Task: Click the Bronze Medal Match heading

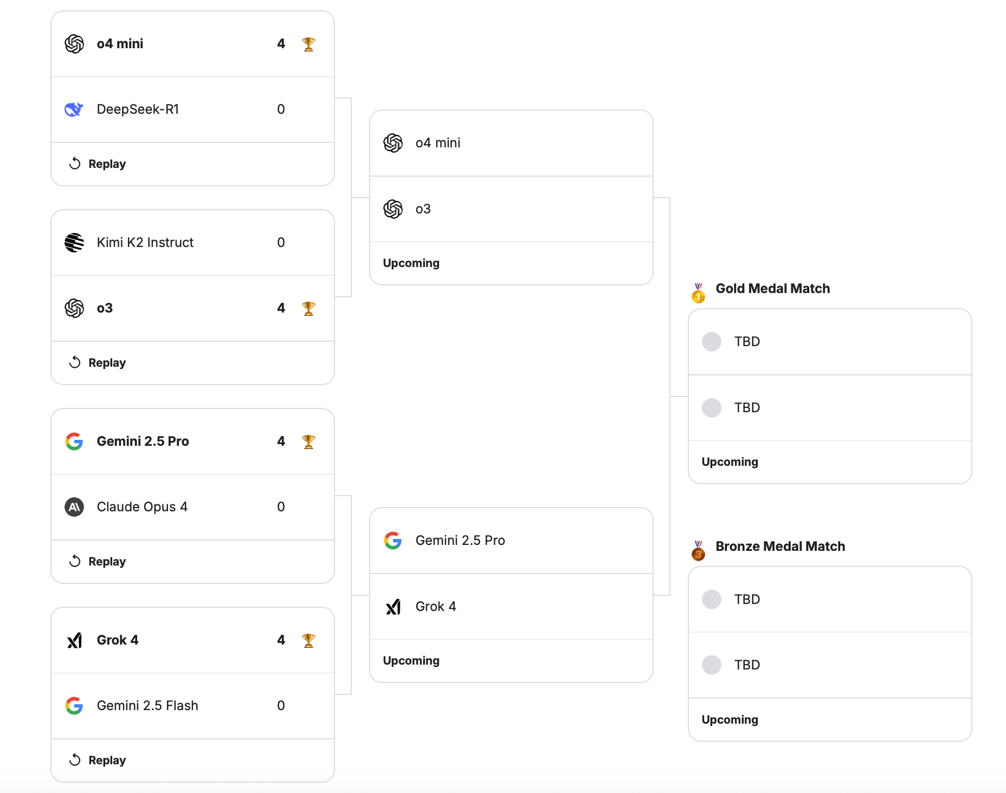Action: 781,547
